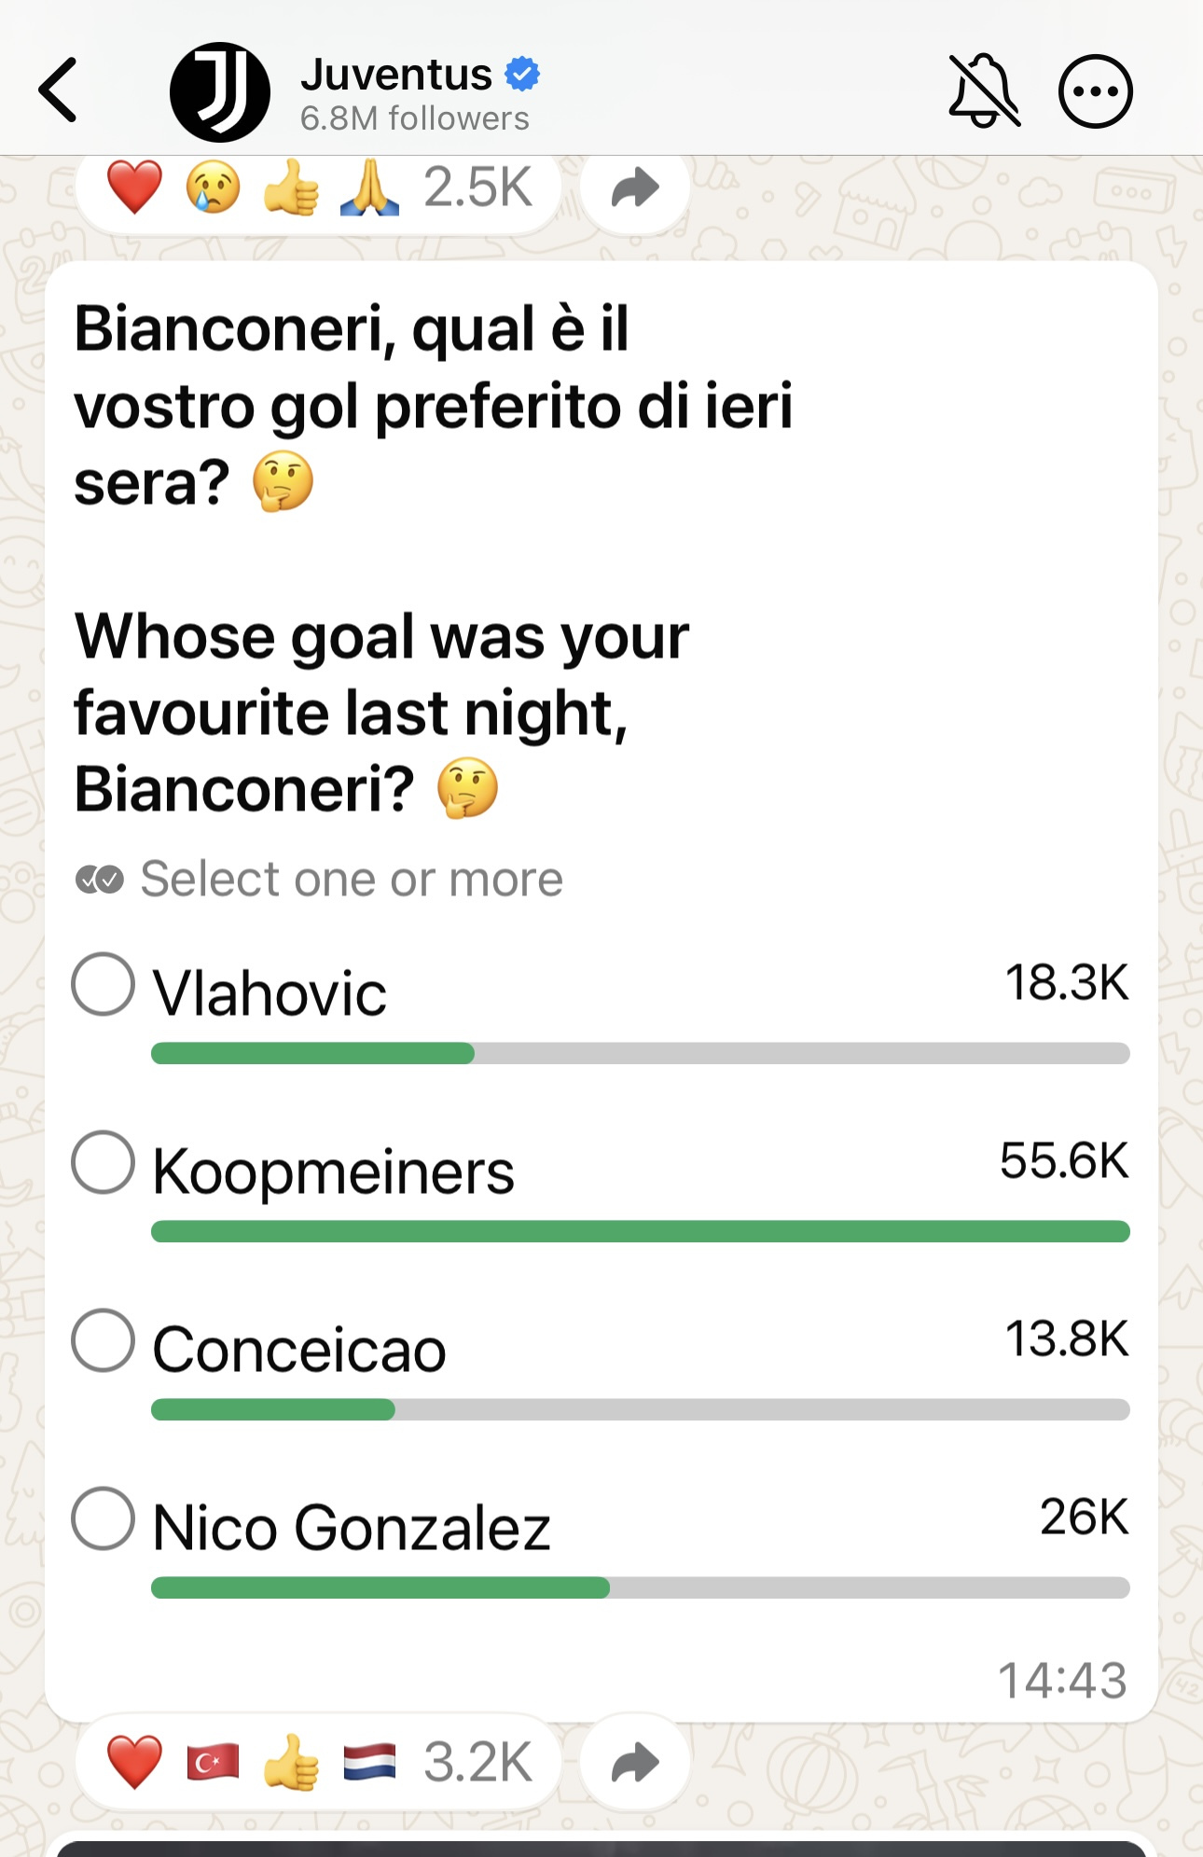Vote for Nico Gonzalez in the poll
1203x1857 pixels.
click(104, 1518)
